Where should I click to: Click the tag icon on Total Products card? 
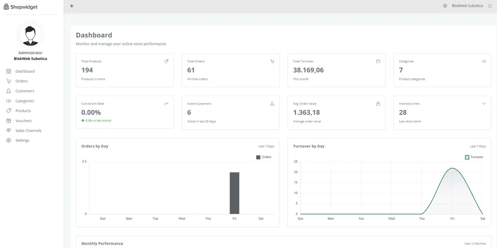[x=166, y=61]
